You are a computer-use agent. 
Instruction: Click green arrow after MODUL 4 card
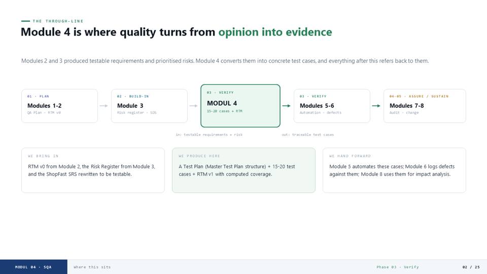286,106
